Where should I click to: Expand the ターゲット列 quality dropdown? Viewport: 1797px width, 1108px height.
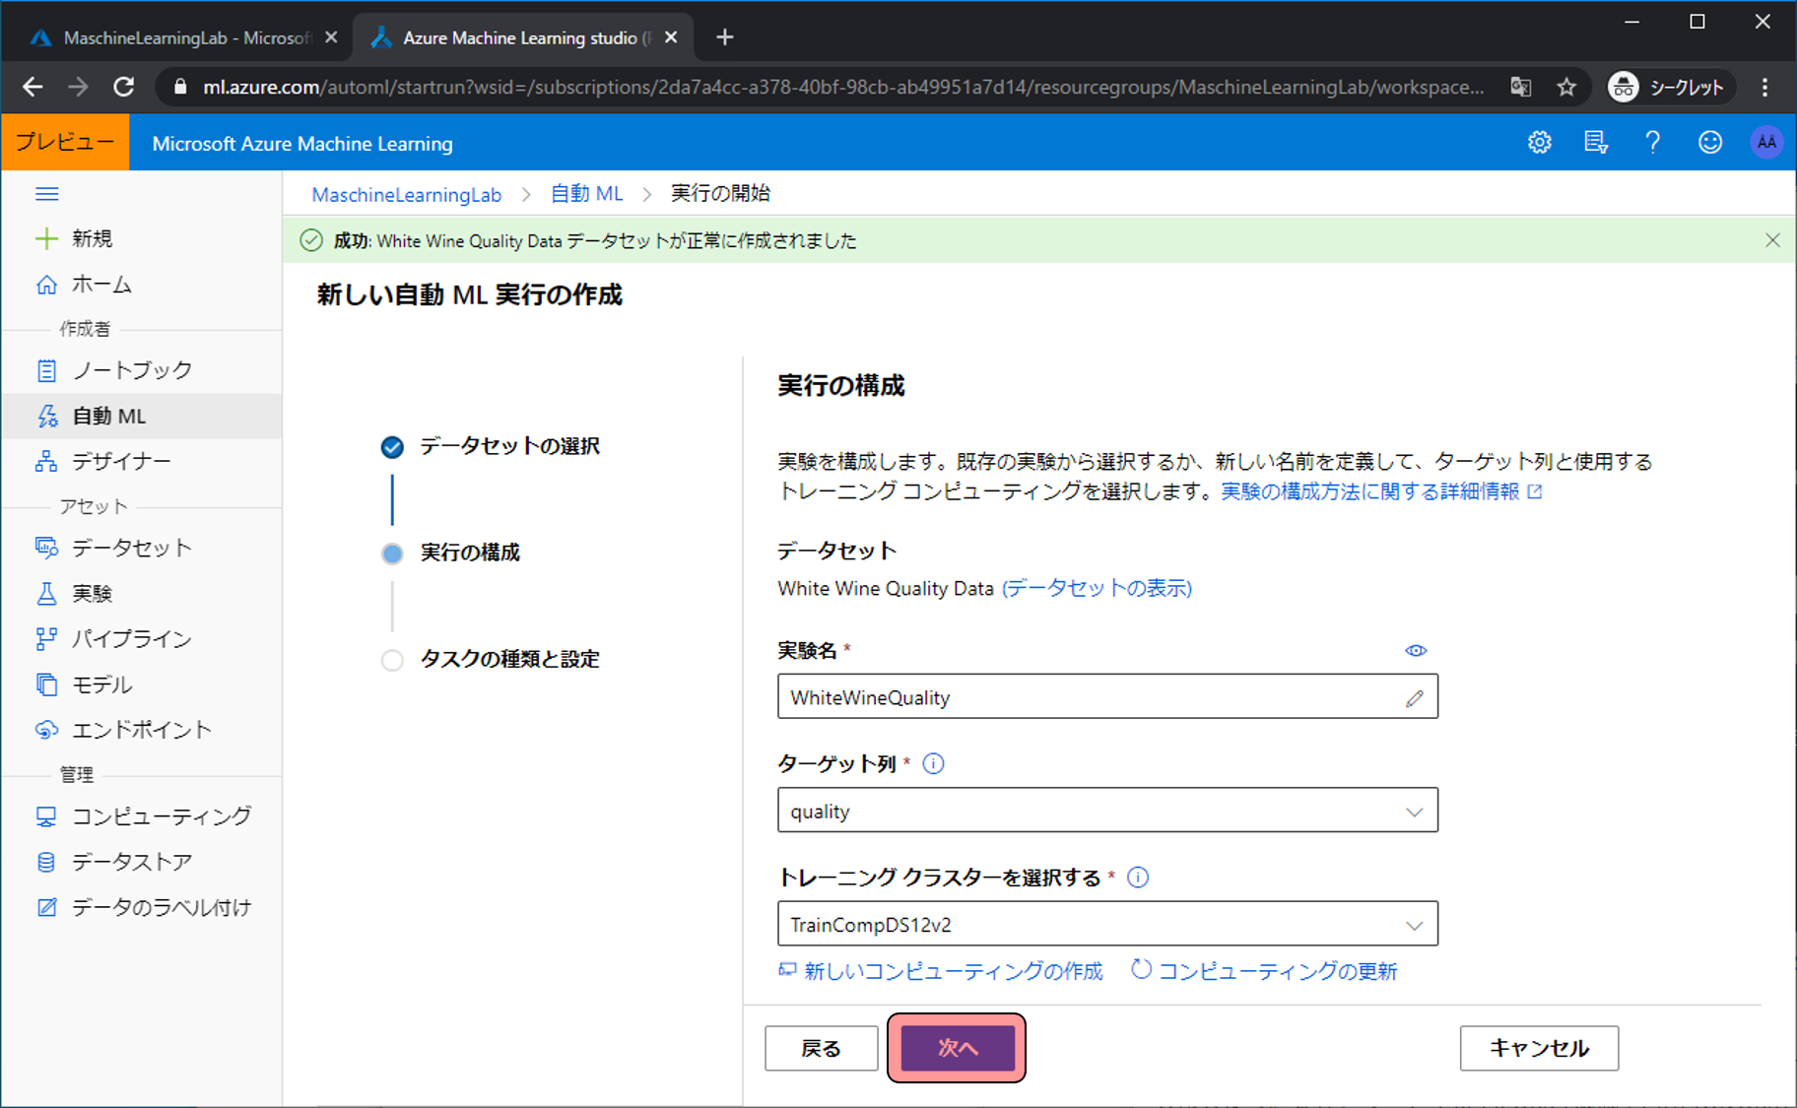coord(1107,811)
